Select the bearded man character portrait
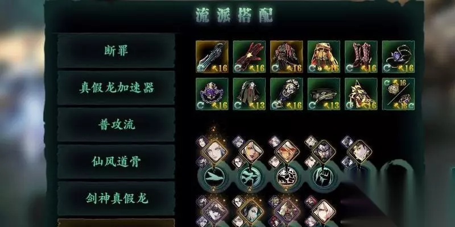455x227 pixels. click(324, 152)
